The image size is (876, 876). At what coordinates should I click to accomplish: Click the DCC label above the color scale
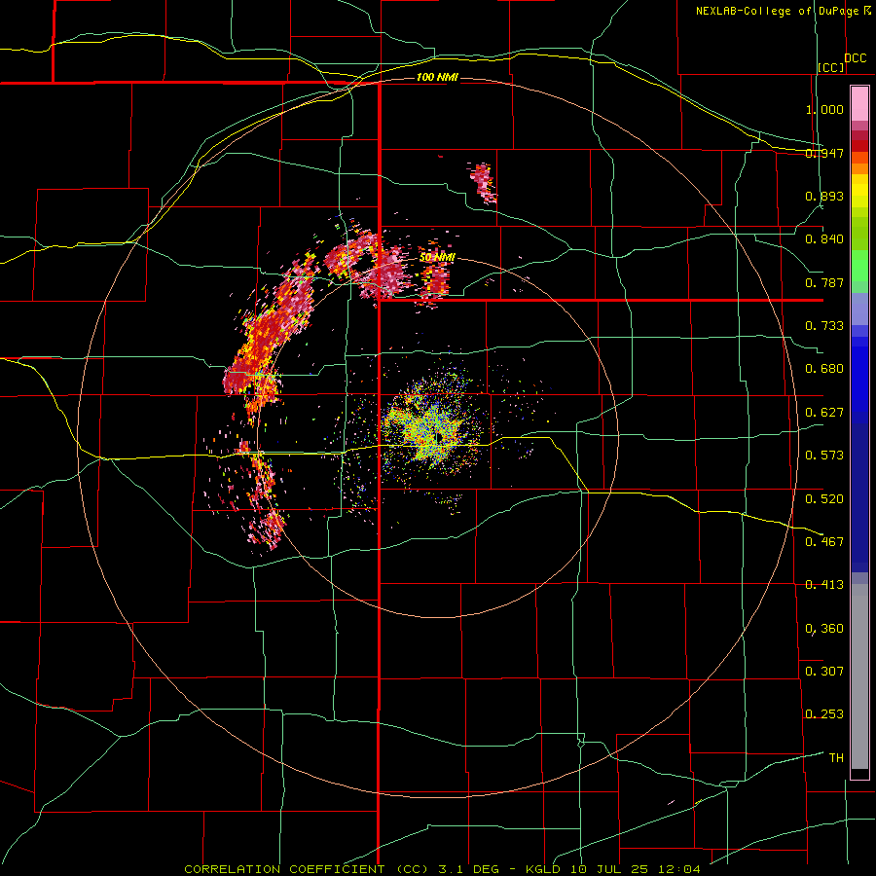[x=855, y=58]
